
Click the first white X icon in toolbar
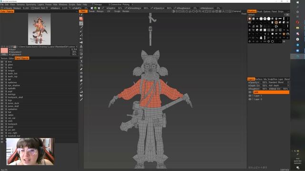[92, 8]
